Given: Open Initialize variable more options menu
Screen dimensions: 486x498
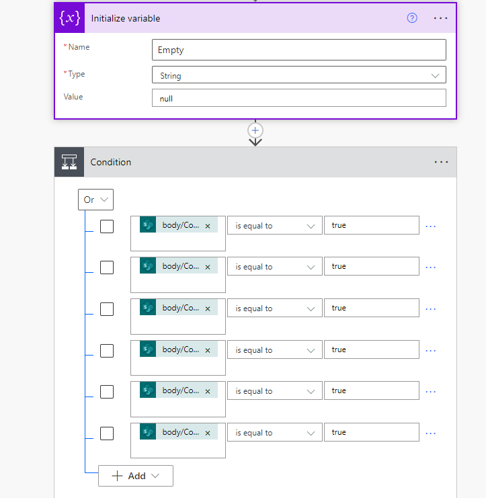Looking at the screenshot, I should (440, 18).
